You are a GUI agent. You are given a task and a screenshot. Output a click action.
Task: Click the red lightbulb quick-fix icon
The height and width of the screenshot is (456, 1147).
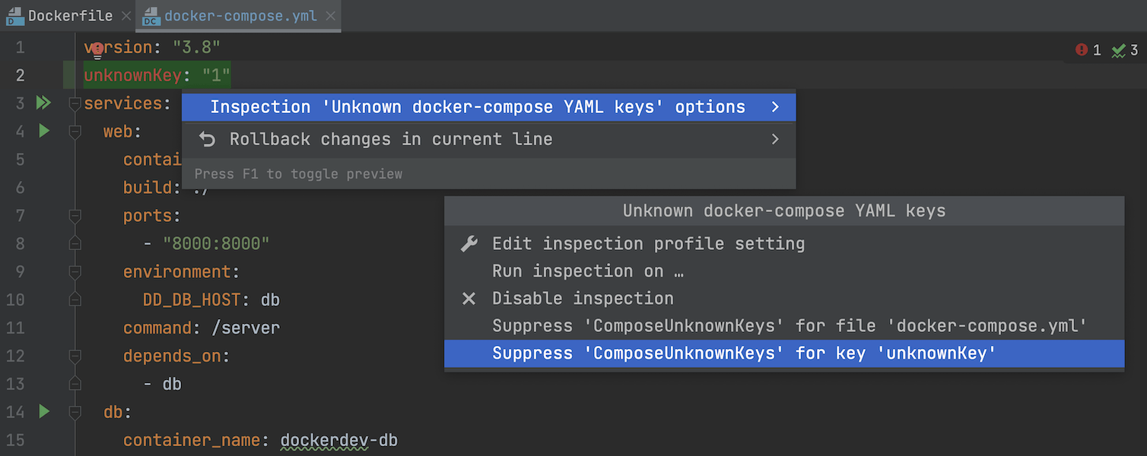(x=97, y=50)
